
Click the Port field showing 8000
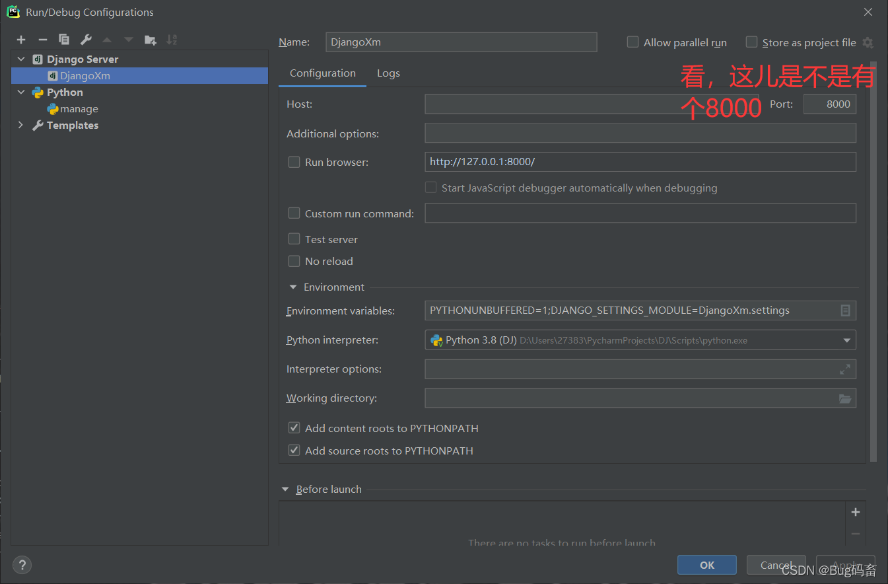coord(830,104)
